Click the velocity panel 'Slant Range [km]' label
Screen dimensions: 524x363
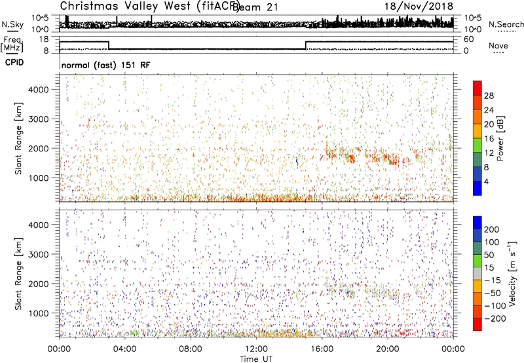point(18,274)
